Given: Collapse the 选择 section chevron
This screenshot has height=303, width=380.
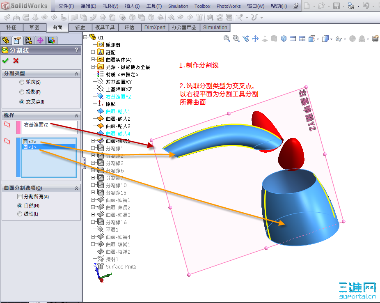Looking at the screenshot, I should (77, 115).
